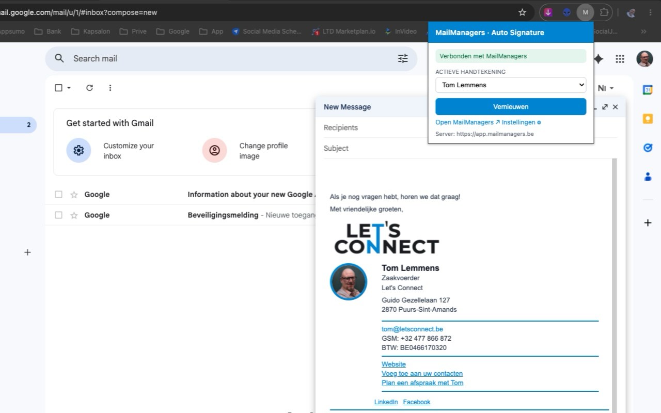Screen dimensions: 661x413
Task: Open the Actieve Handtekening dropdown showing Tom Lemmens
Action: tap(511, 85)
